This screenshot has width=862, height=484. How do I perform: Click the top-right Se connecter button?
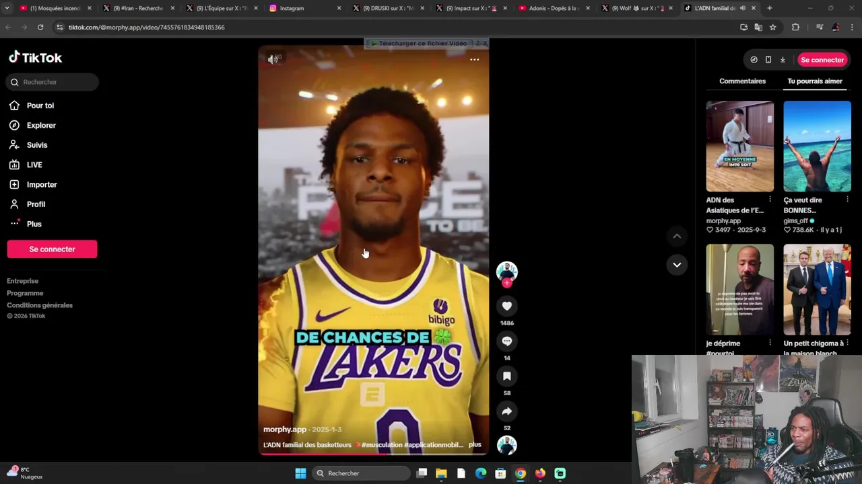point(822,60)
